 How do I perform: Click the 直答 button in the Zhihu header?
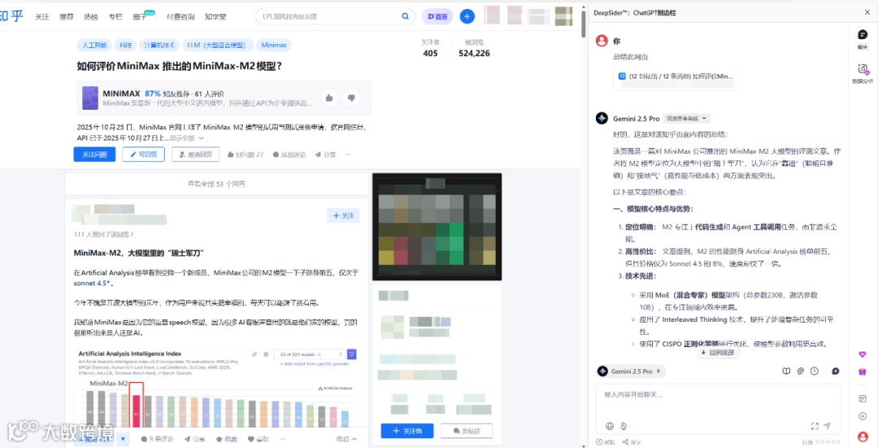pyautogui.click(x=437, y=16)
